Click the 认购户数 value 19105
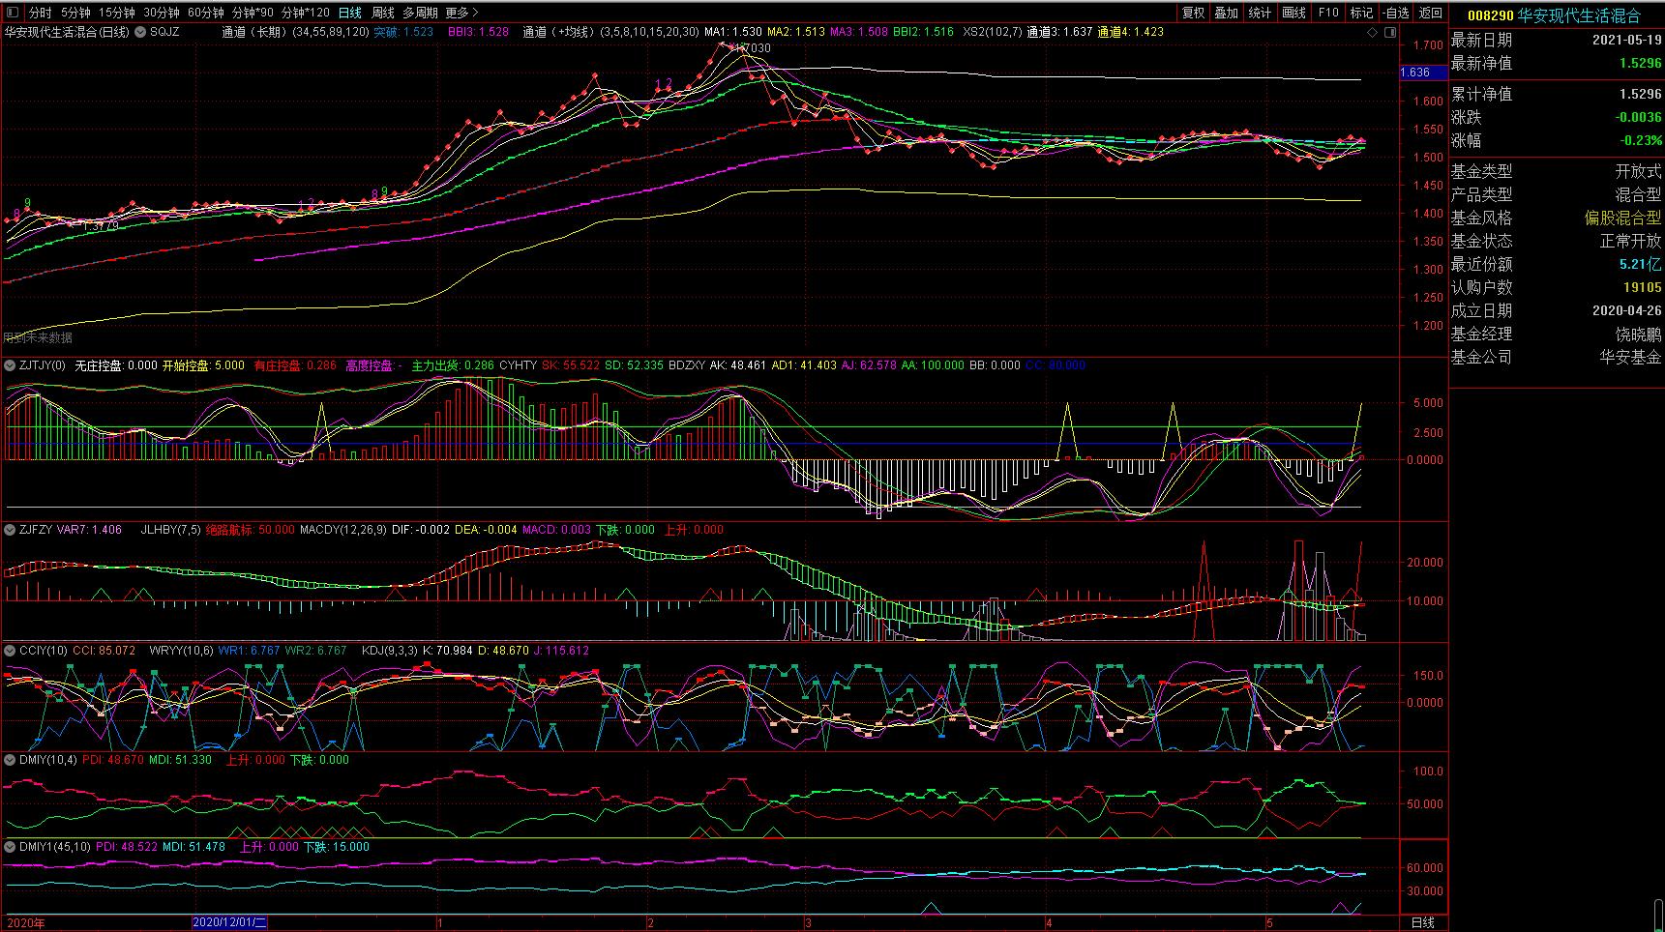 point(1643,288)
